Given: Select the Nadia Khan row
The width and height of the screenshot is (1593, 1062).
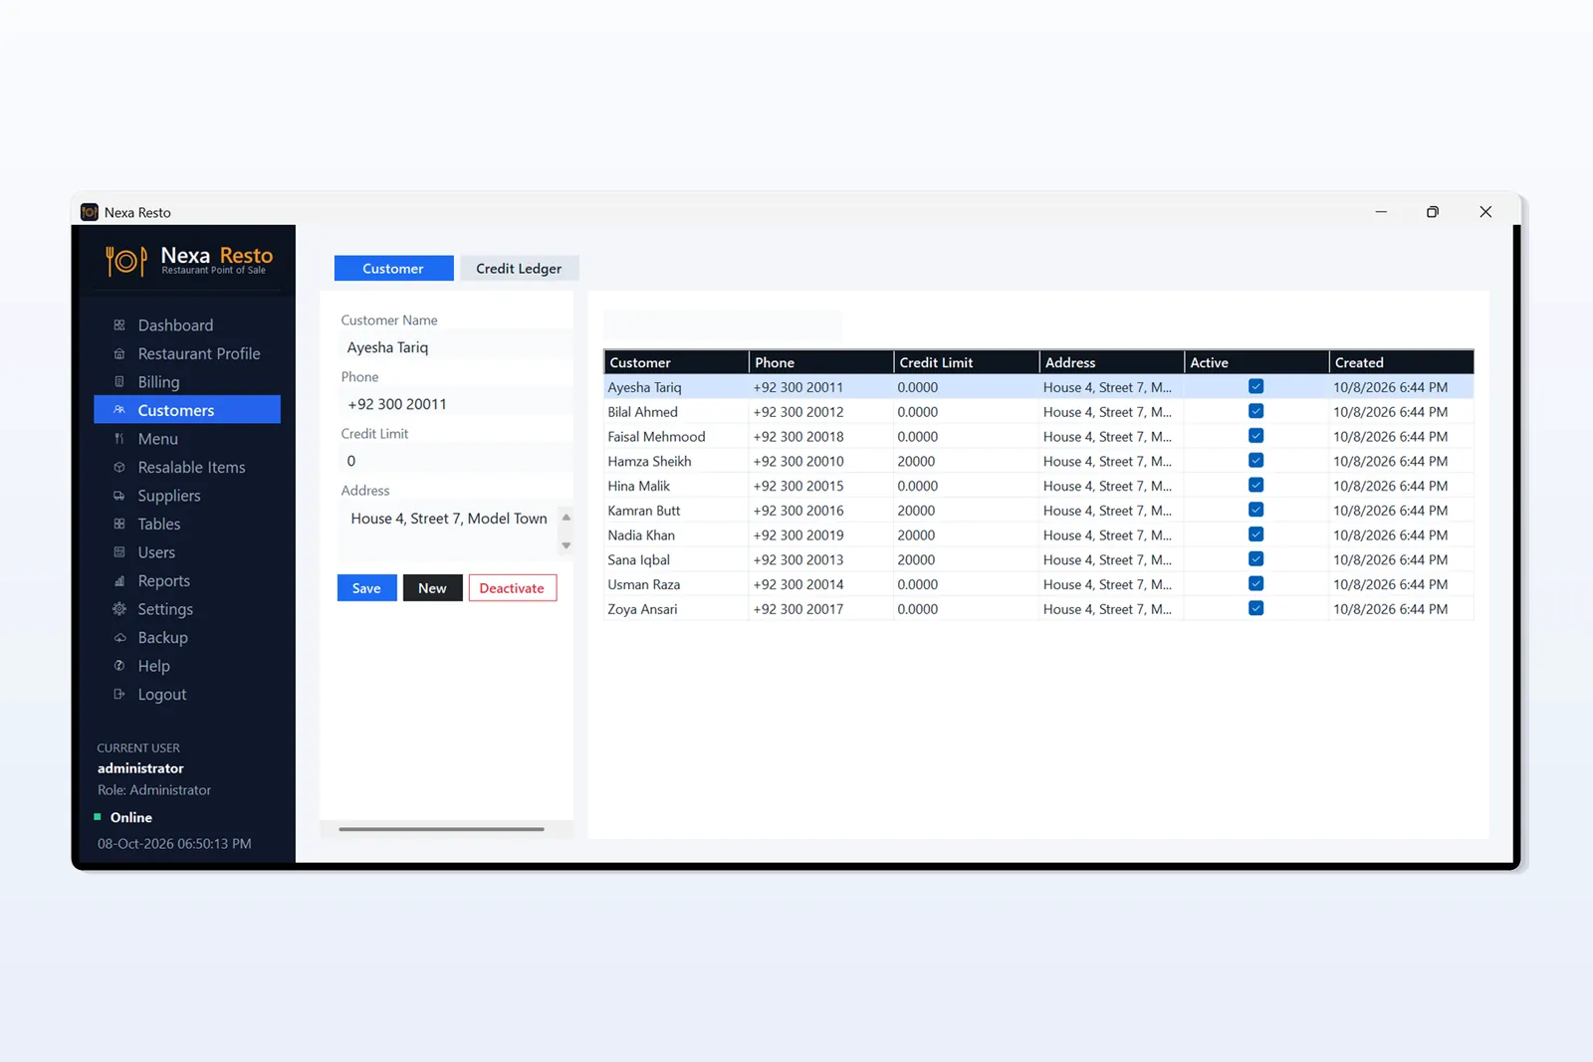Looking at the screenshot, I should pyautogui.click(x=1038, y=535).
